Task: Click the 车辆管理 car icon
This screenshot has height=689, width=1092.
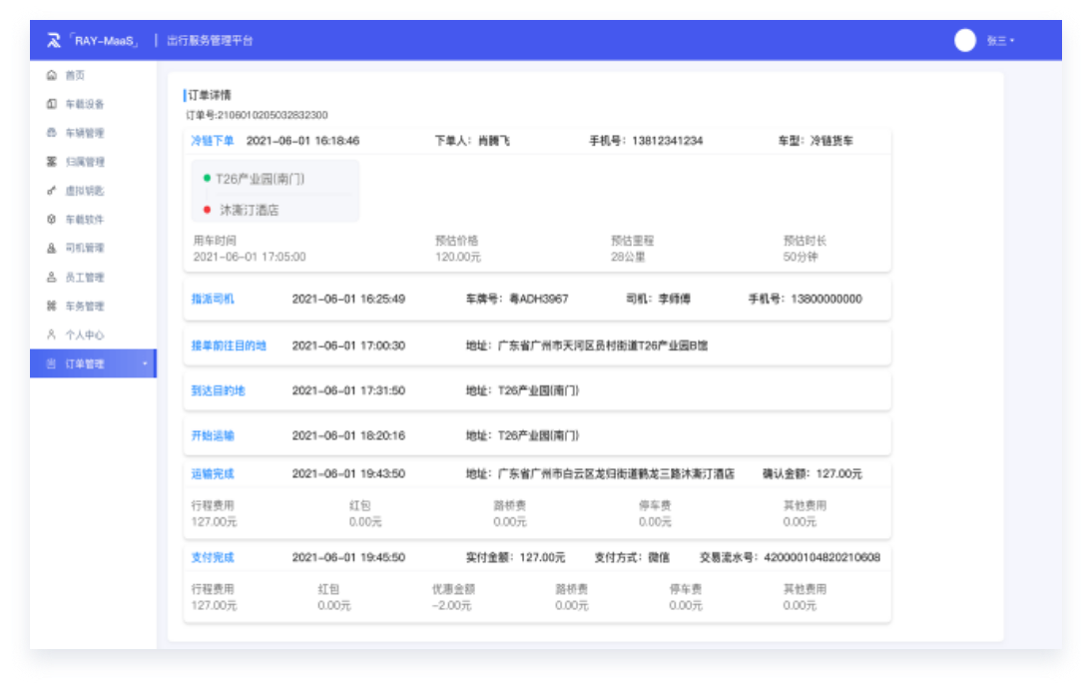Action: click(52, 133)
